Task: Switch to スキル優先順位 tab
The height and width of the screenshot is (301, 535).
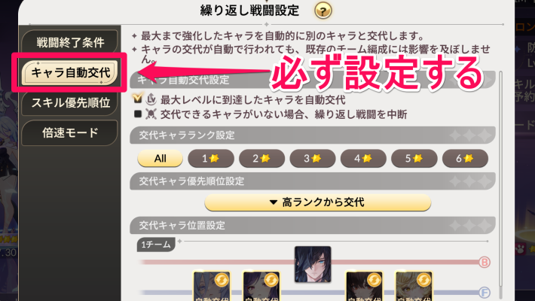Action: pos(70,102)
